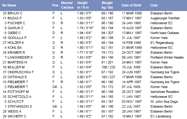Click club North Iowa Outlaws
Viewport: 187px width, 119px height.
[165, 33]
